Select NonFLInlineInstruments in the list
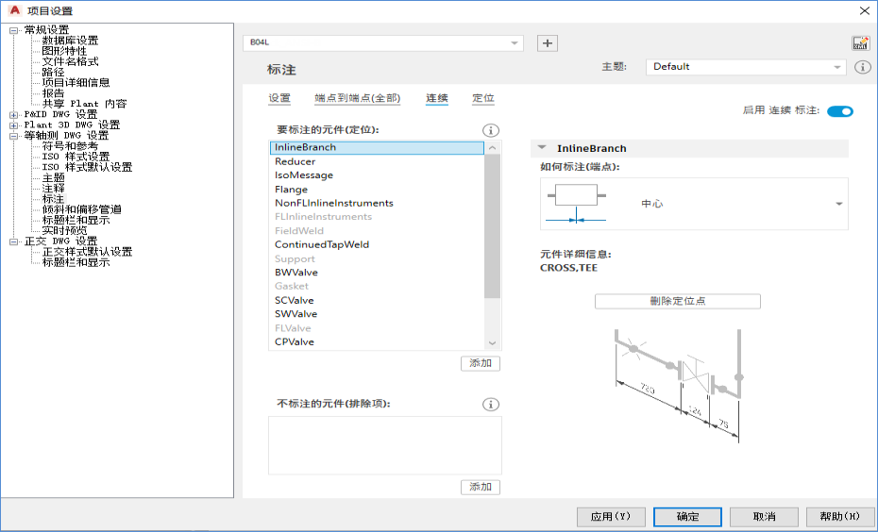The height and width of the screenshot is (532, 878). click(377, 203)
